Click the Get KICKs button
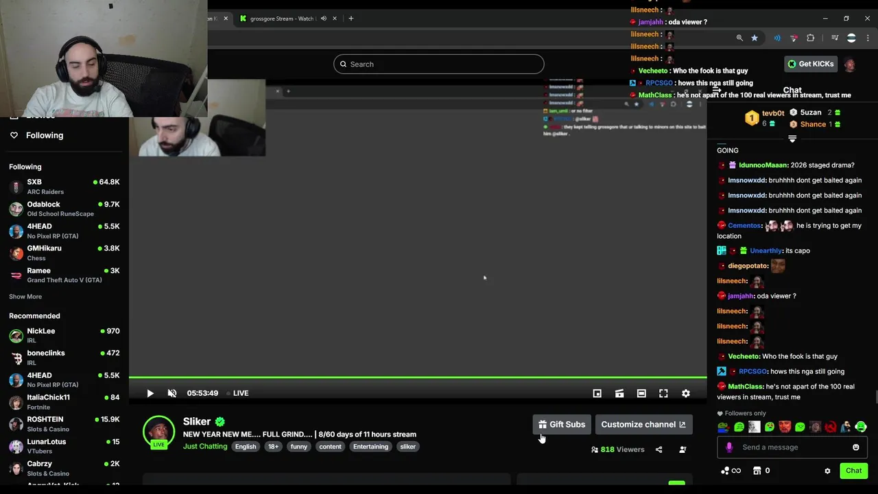Viewport: 878px width, 494px height. coord(811,64)
